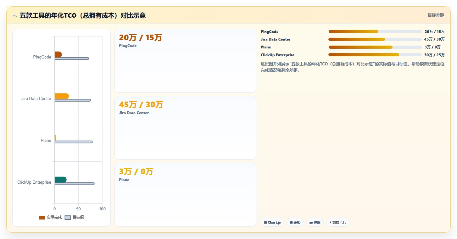Screen dimensions: 457x239
Task: Click the Jira Data Center progress bar
Action: click(x=375, y=39)
